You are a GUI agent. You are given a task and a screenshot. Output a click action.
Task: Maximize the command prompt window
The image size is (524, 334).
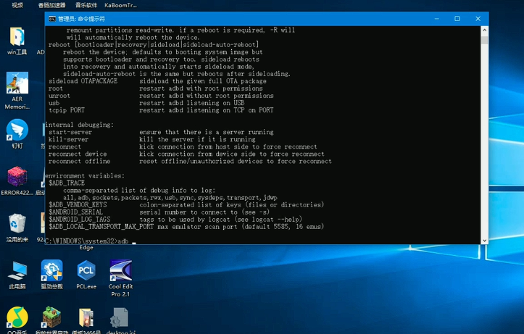pyautogui.click(x=457, y=19)
